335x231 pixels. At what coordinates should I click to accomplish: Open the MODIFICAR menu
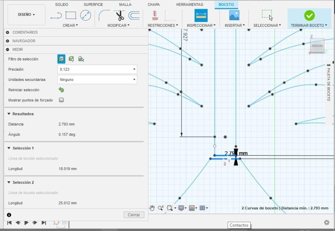tap(118, 25)
